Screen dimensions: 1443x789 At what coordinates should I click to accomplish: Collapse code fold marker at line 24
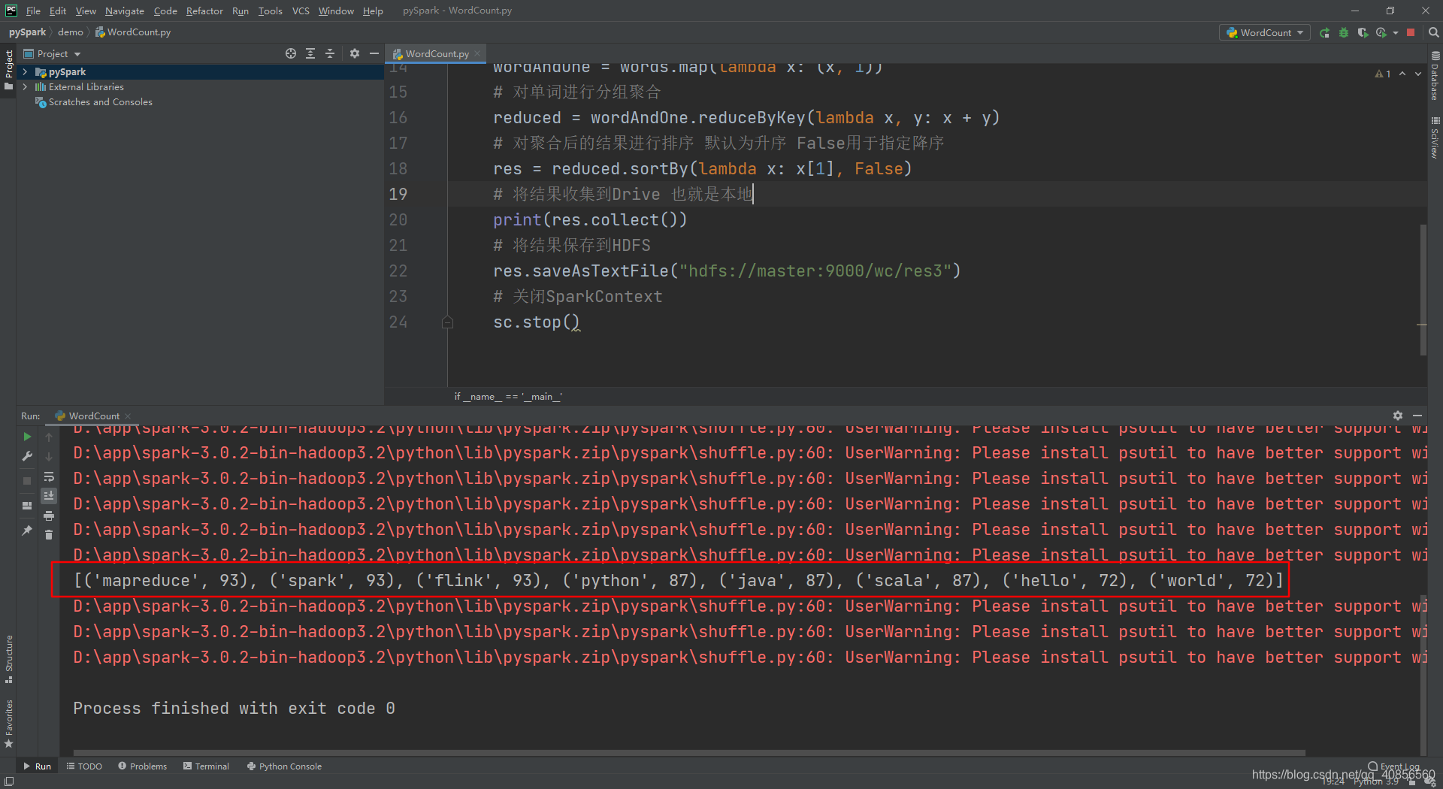[x=448, y=322]
